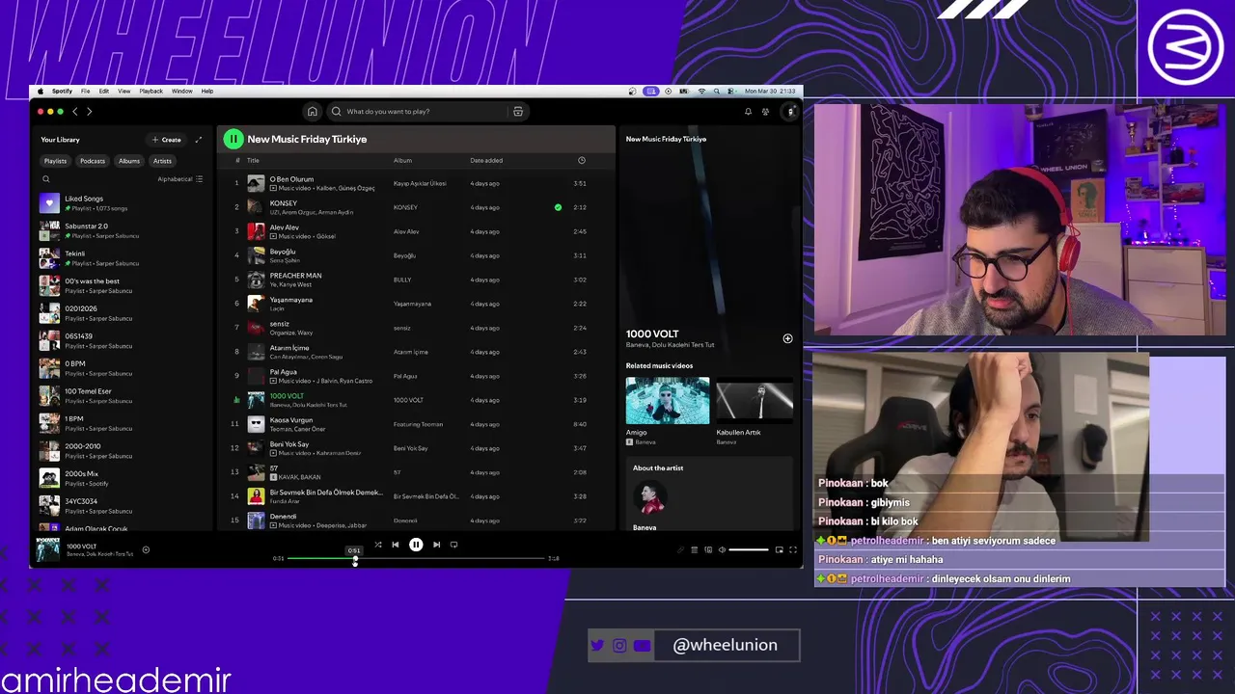Open the Amigo related music video

click(x=667, y=410)
